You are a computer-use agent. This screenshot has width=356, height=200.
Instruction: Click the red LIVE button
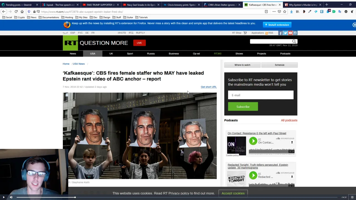click(x=139, y=43)
